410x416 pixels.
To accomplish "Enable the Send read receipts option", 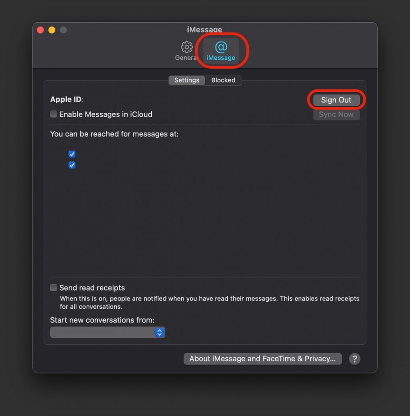I will click(54, 288).
